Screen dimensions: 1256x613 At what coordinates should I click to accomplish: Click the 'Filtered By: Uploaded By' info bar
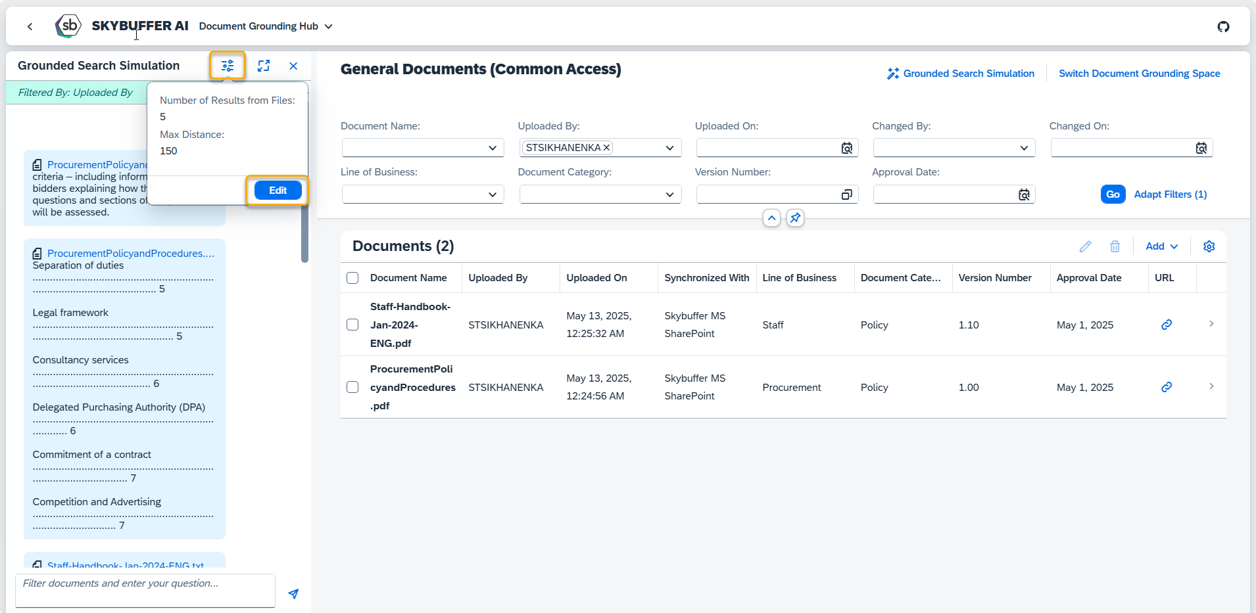click(x=76, y=93)
